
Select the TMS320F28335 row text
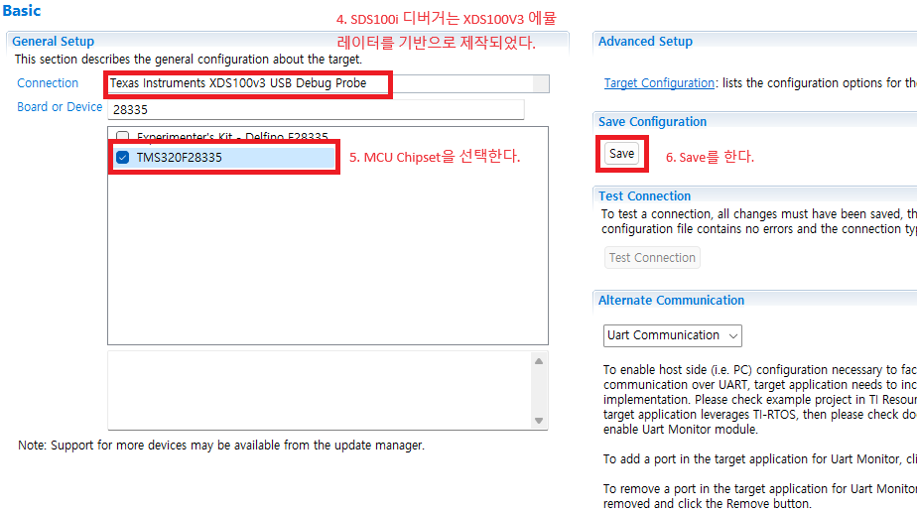click(x=179, y=158)
